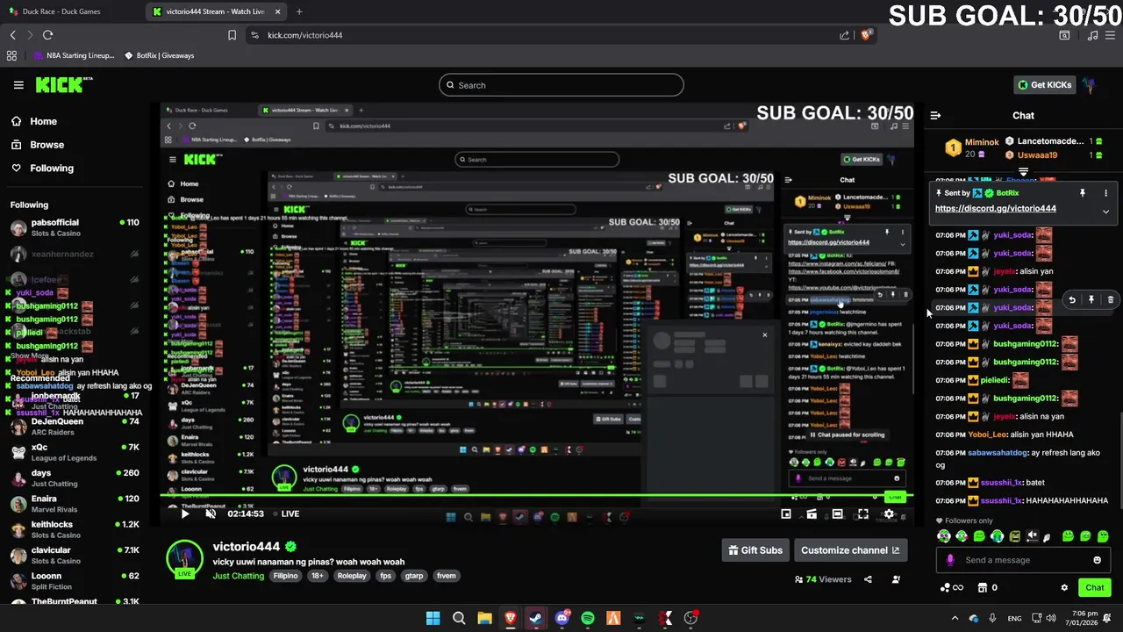Insert the angry yellow face emote

(1014, 536)
